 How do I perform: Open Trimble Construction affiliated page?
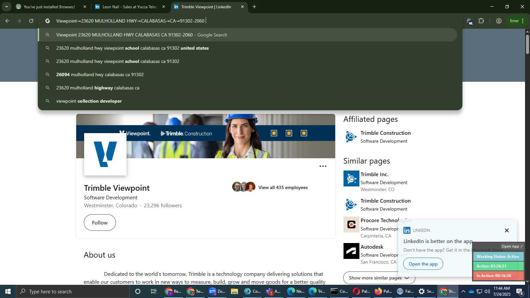click(386, 133)
